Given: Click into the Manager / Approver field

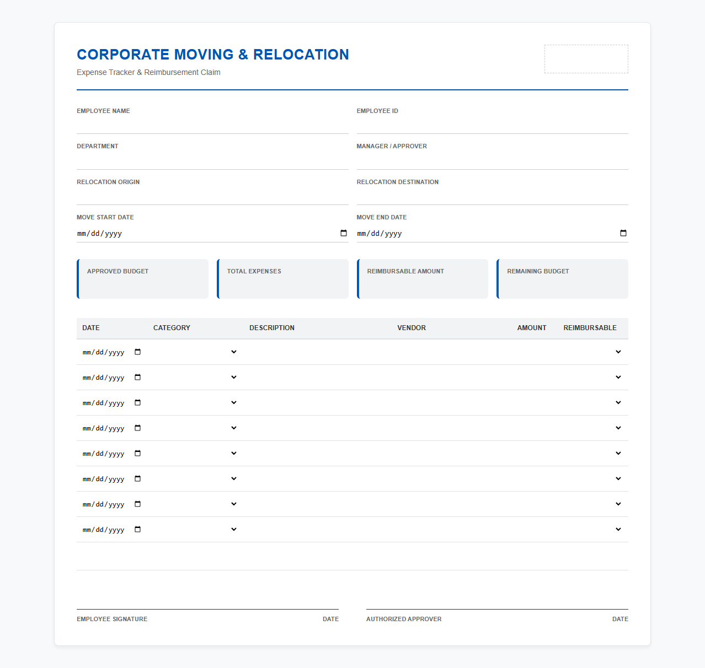Looking at the screenshot, I should point(493,161).
